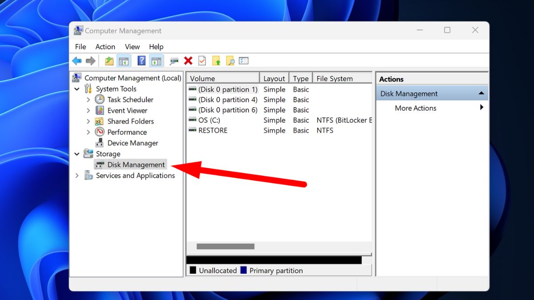Viewport: 534px width, 300px height.
Task: Click the Primary partition legend text
Action: click(276, 271)
